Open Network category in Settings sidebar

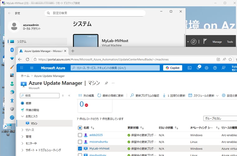click(12, 58)
